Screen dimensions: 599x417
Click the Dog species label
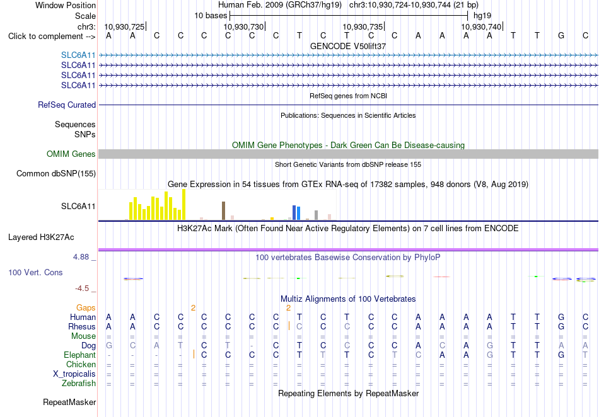click(89, 346)
